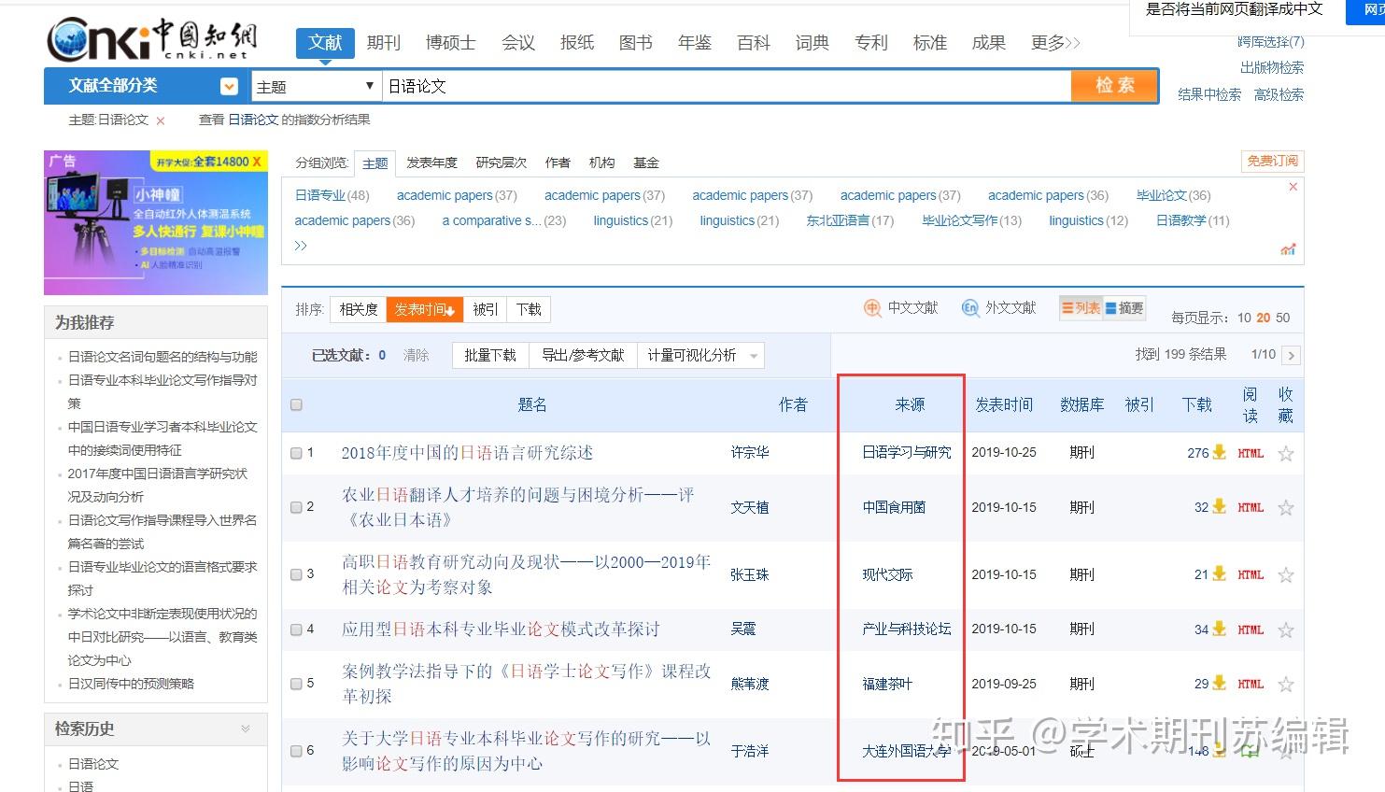Select the 博硕士 tab
This screenshot has width=1385, height=792.
tap(450, 43)
